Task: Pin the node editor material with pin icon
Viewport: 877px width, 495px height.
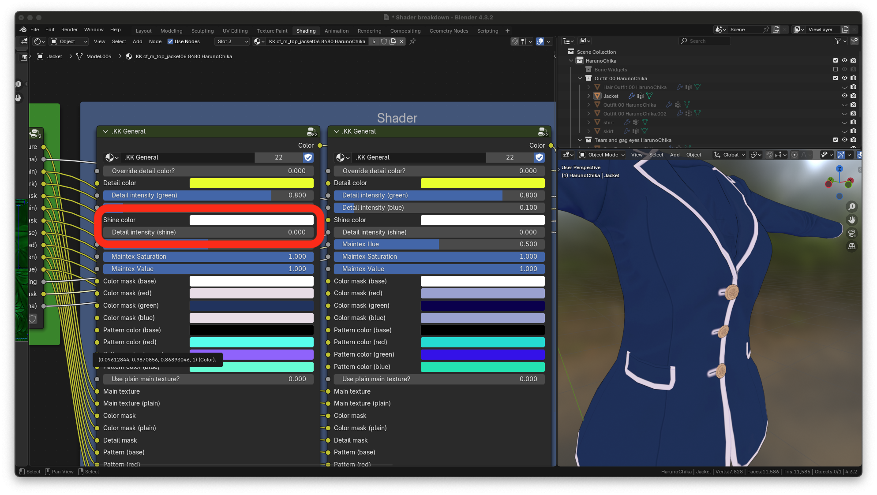Action: coord(412,41)
